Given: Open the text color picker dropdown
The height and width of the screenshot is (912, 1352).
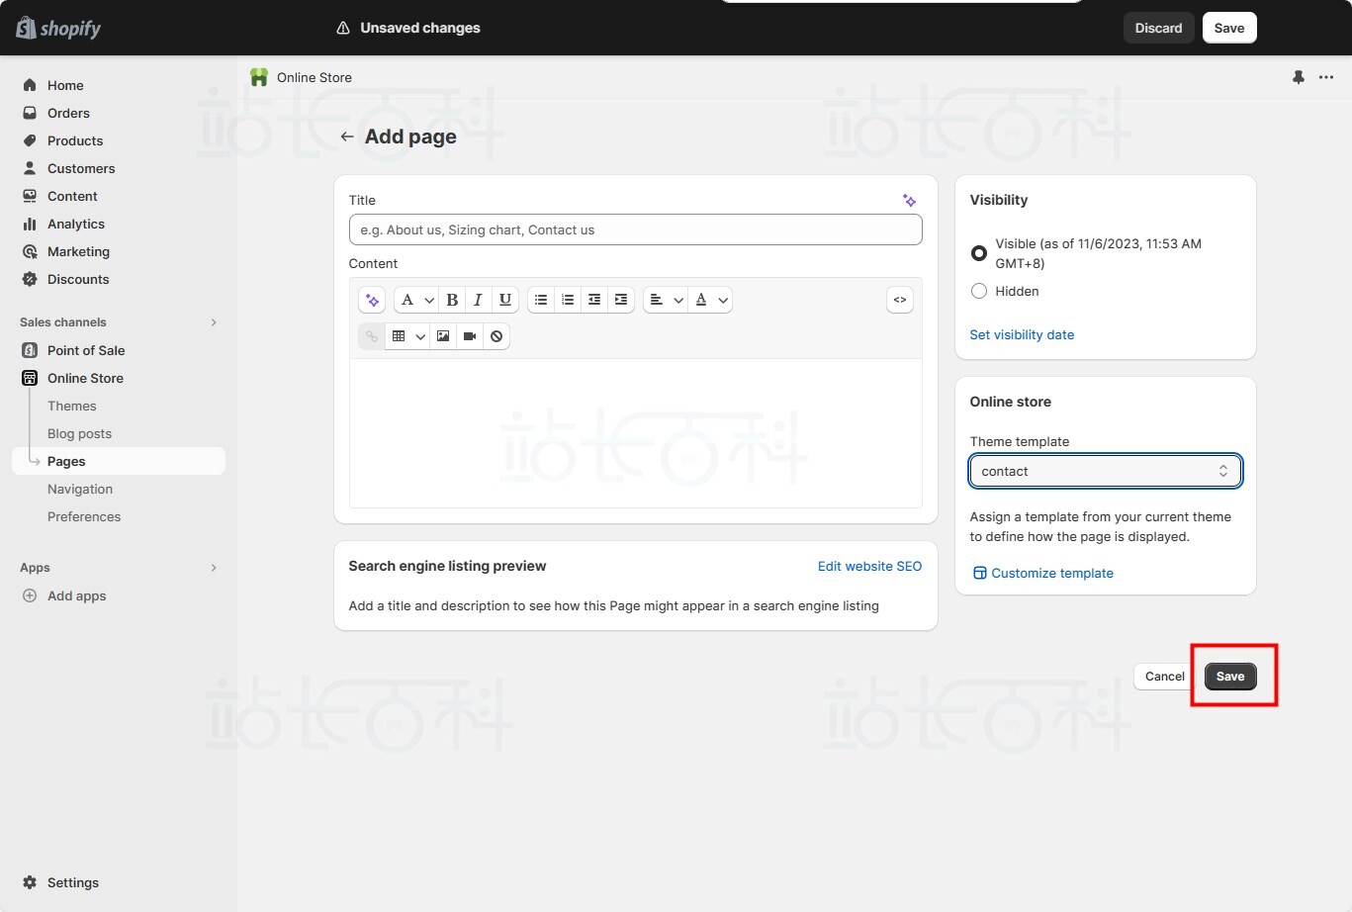Looking at the screenshot, I should tap(709, 300).
